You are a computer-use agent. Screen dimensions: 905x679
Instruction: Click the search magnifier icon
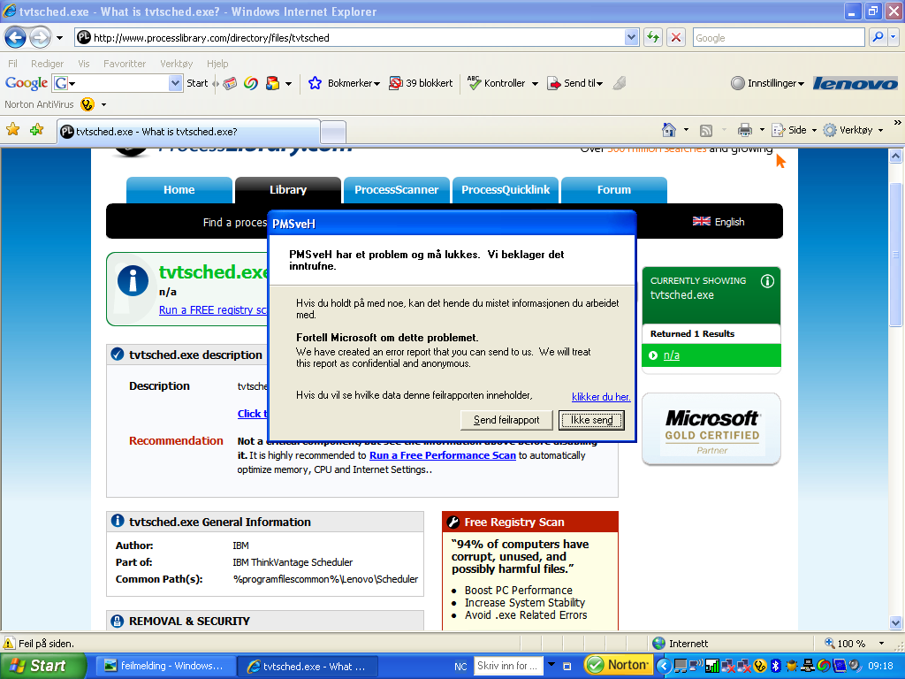click(x=878, y=37)
